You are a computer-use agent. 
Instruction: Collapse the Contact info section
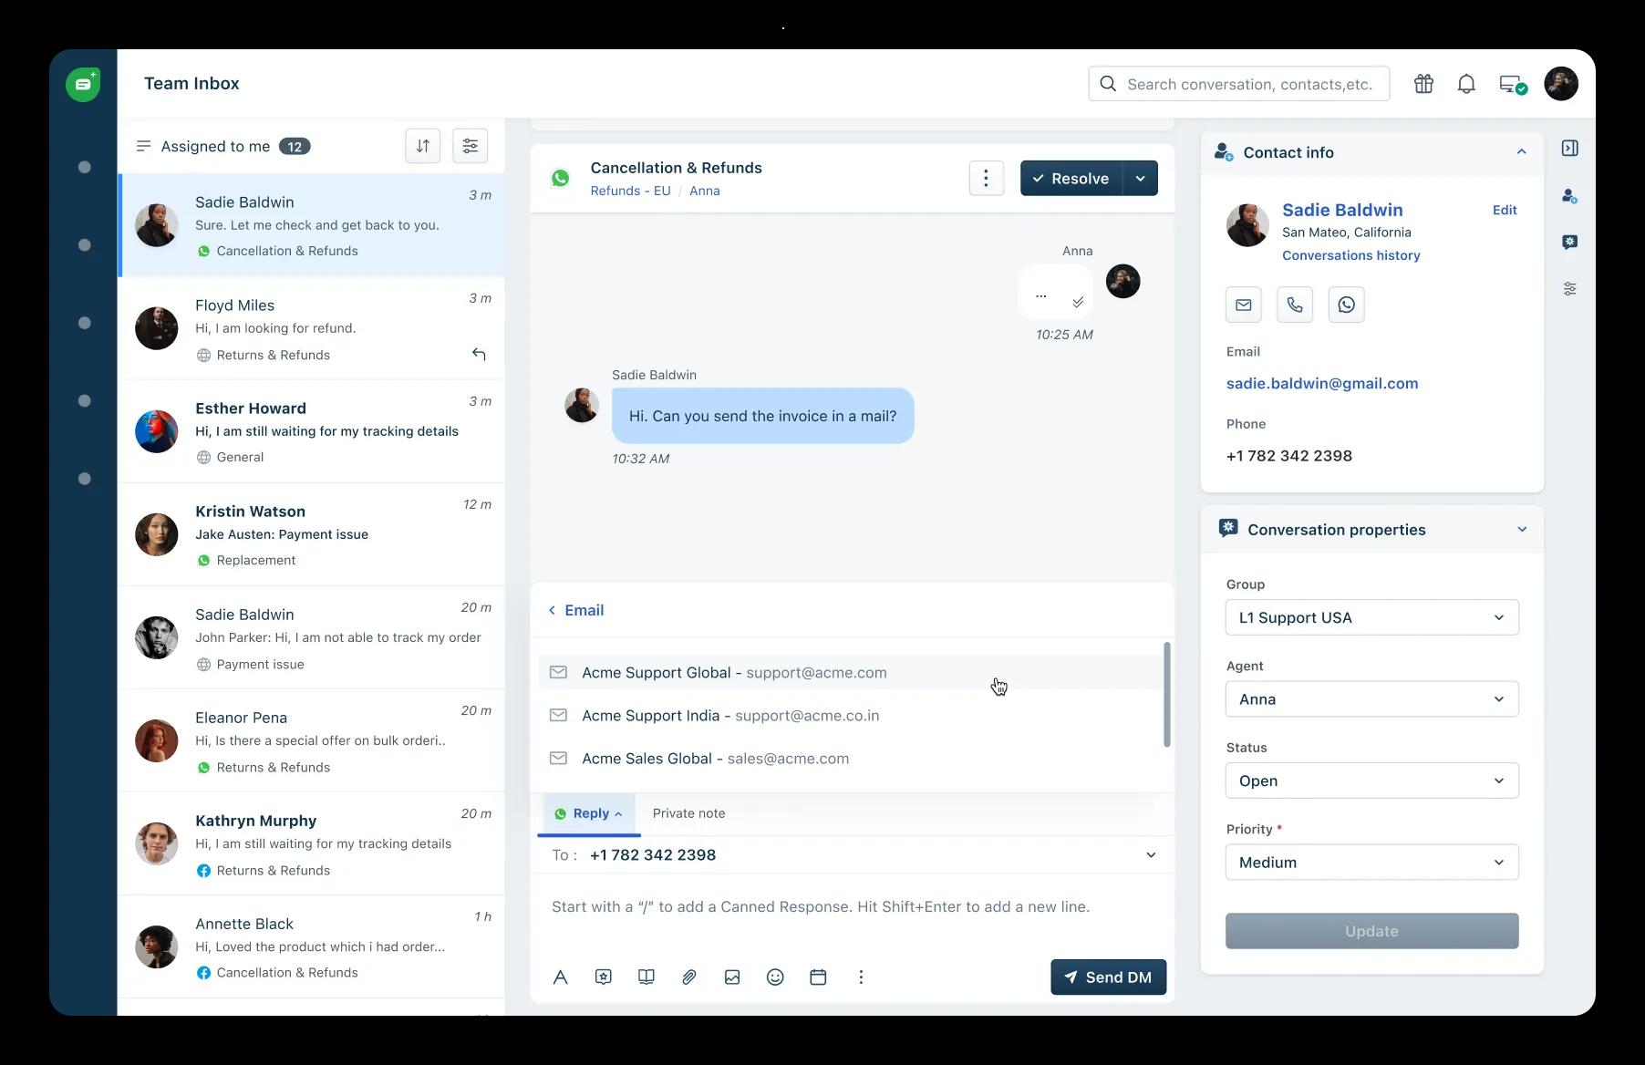tap(1521, 152)
